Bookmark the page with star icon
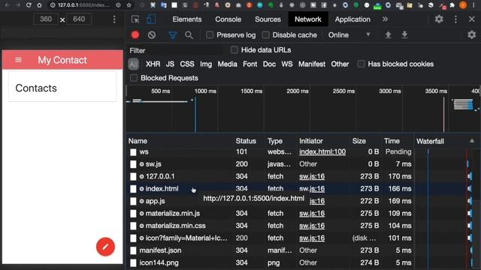The height and width of the screenshot is (270, 481). tap(129, 5)
